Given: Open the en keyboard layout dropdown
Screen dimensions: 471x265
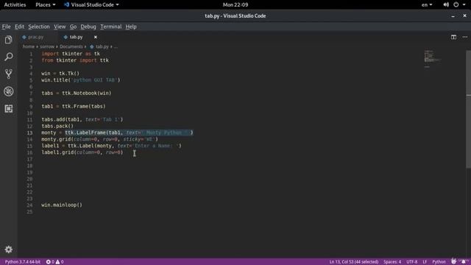Looking at the screenshot, I should 427,4.
